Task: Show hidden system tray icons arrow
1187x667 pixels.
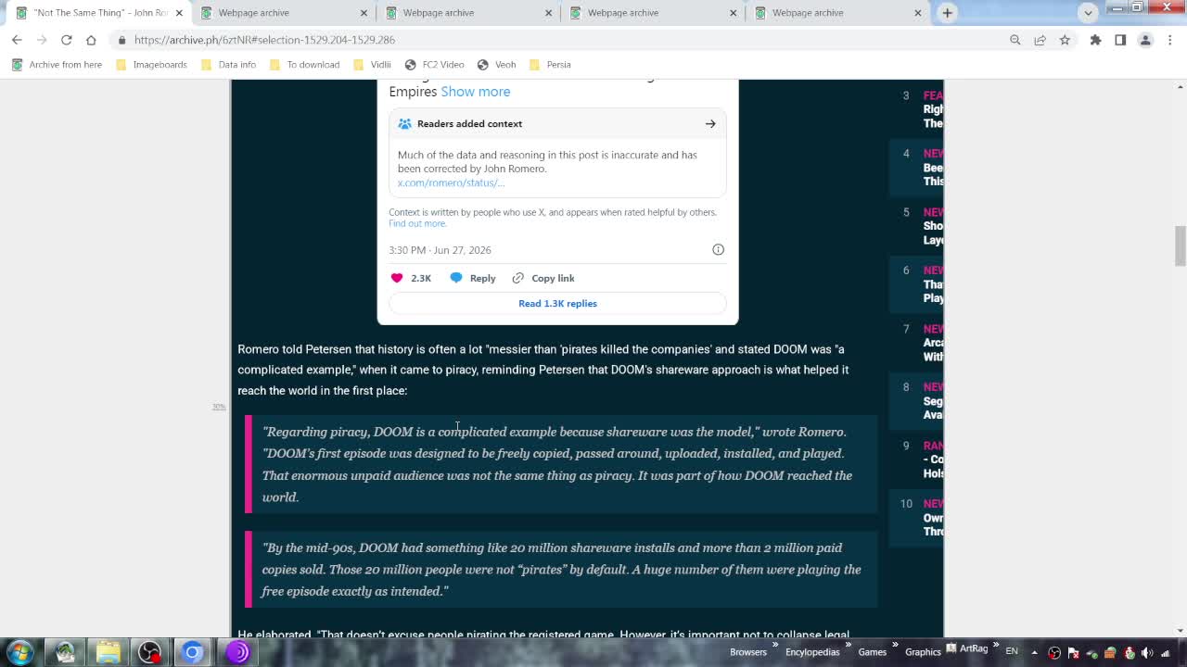Action: [x=1034, y=652]
